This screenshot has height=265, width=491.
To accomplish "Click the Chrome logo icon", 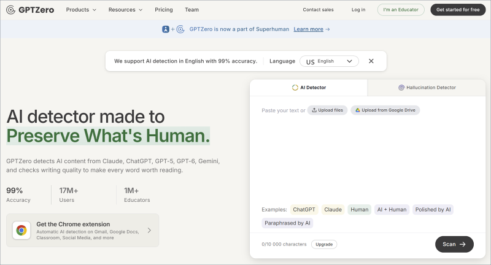I will [x=21, y=231].
